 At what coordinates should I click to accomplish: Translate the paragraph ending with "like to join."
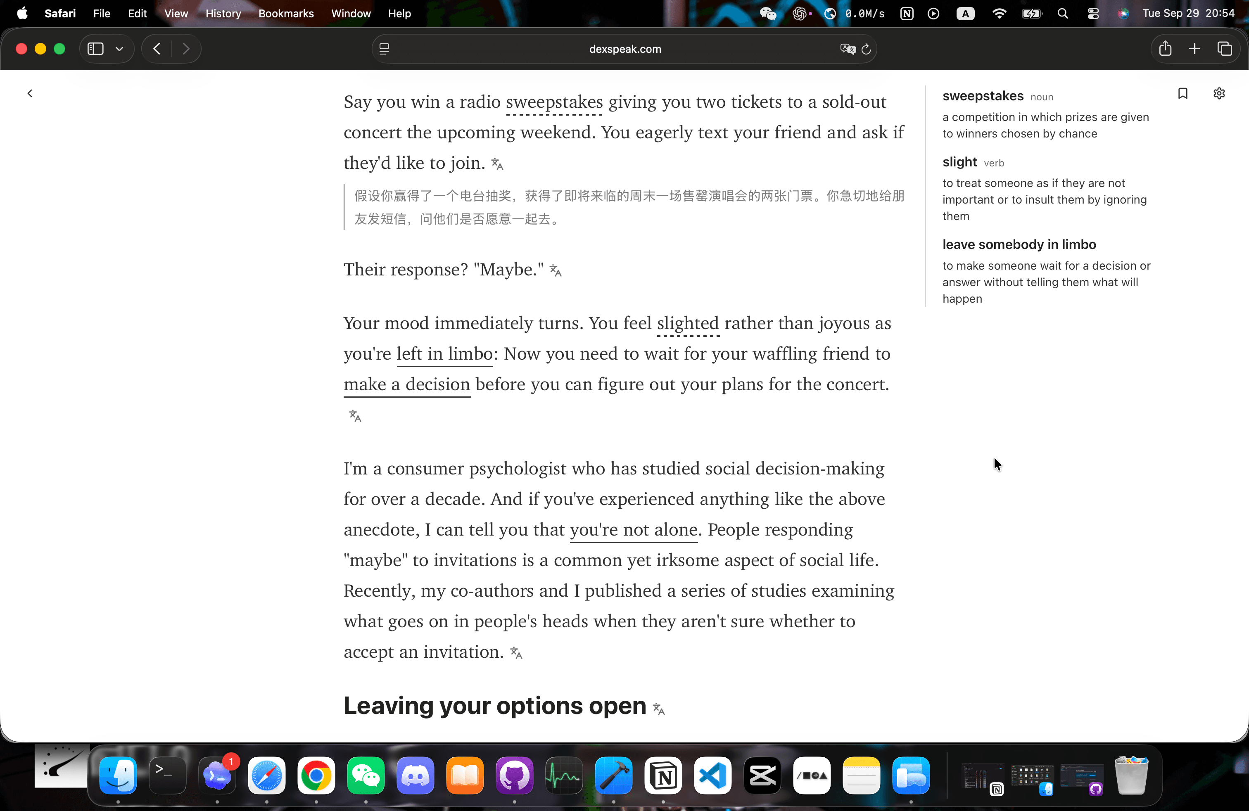click(x=497, y=164)
